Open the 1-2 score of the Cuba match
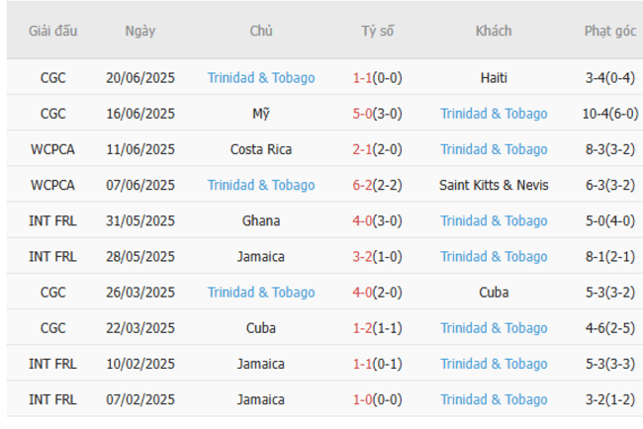Screen dimensions: 643x429 coord(362,328)
